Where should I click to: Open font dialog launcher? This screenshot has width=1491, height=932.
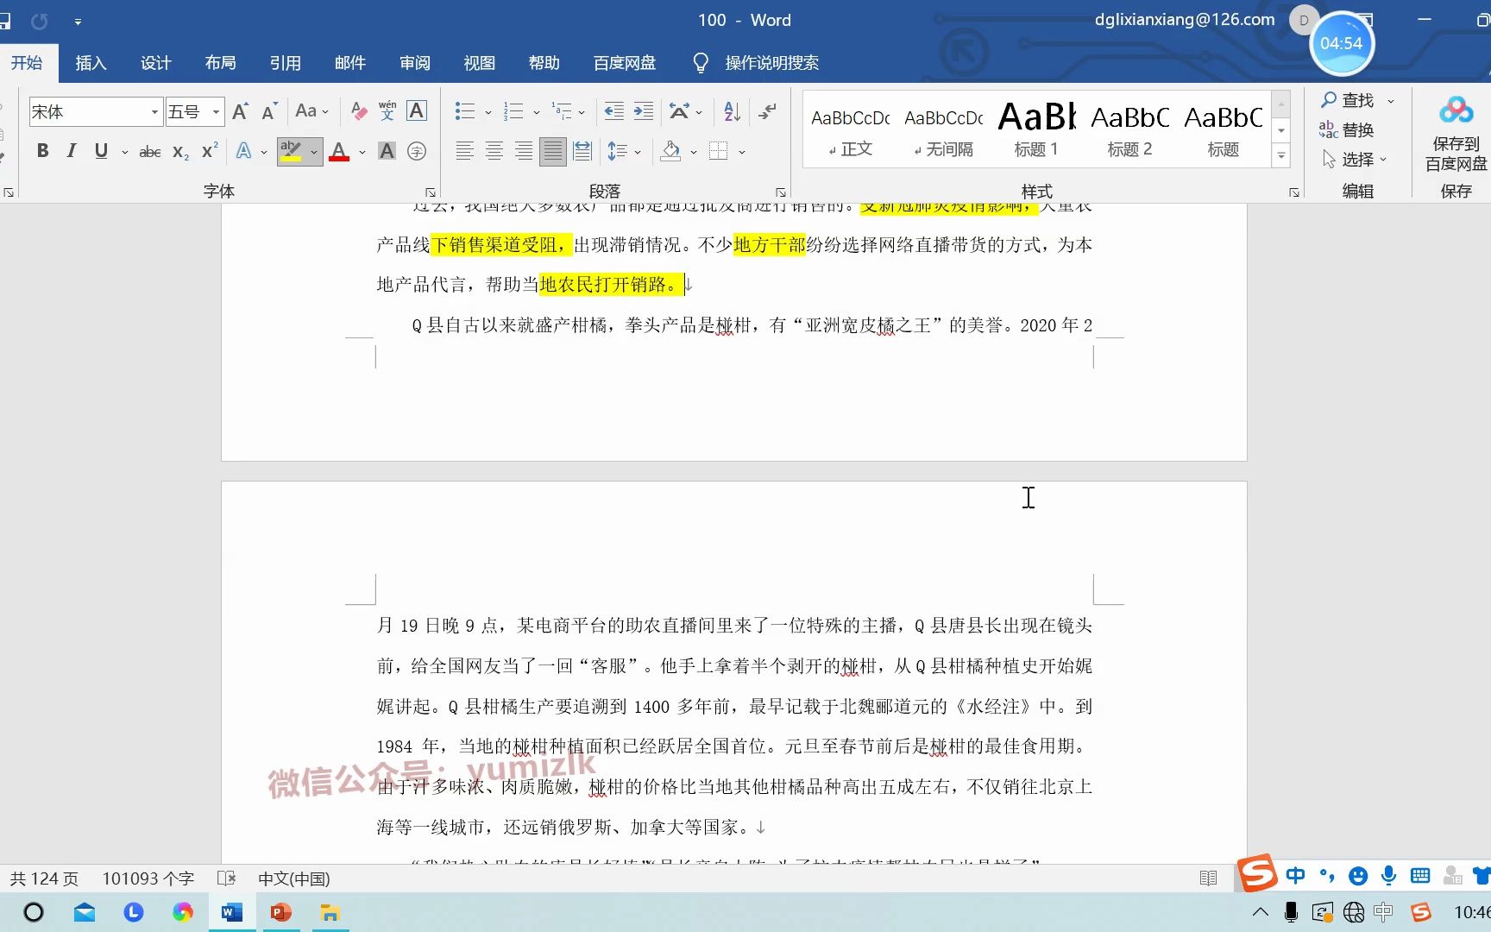431,192
